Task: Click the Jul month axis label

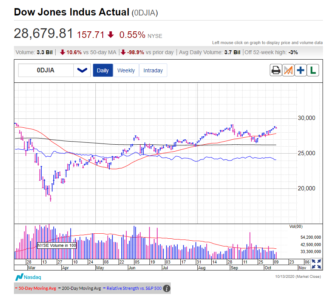Action: [x=165, y=268]
